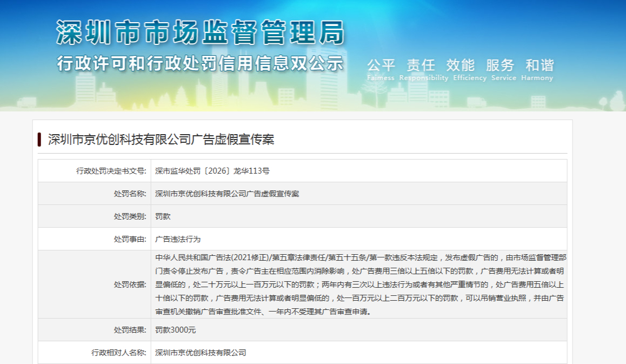Click the 效能 Efficiency slogan text

tap(469, 70)
